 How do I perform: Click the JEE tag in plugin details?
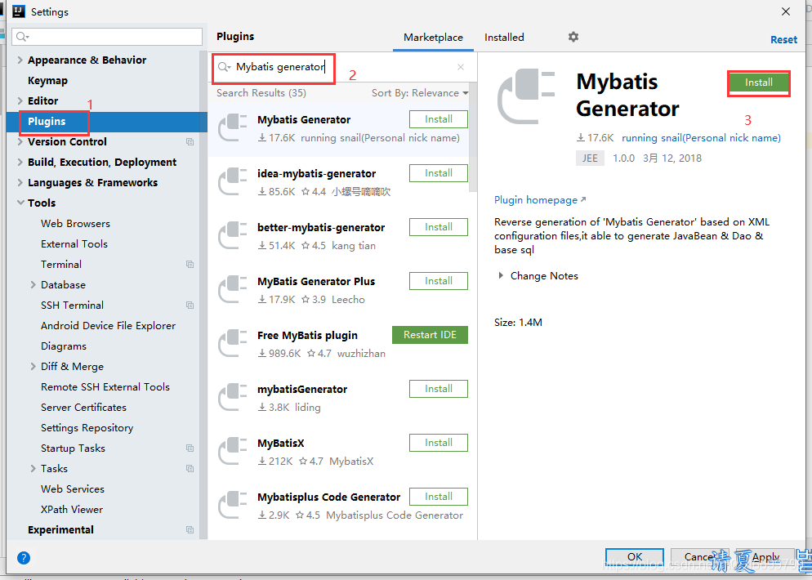click(x=590, y=158)
